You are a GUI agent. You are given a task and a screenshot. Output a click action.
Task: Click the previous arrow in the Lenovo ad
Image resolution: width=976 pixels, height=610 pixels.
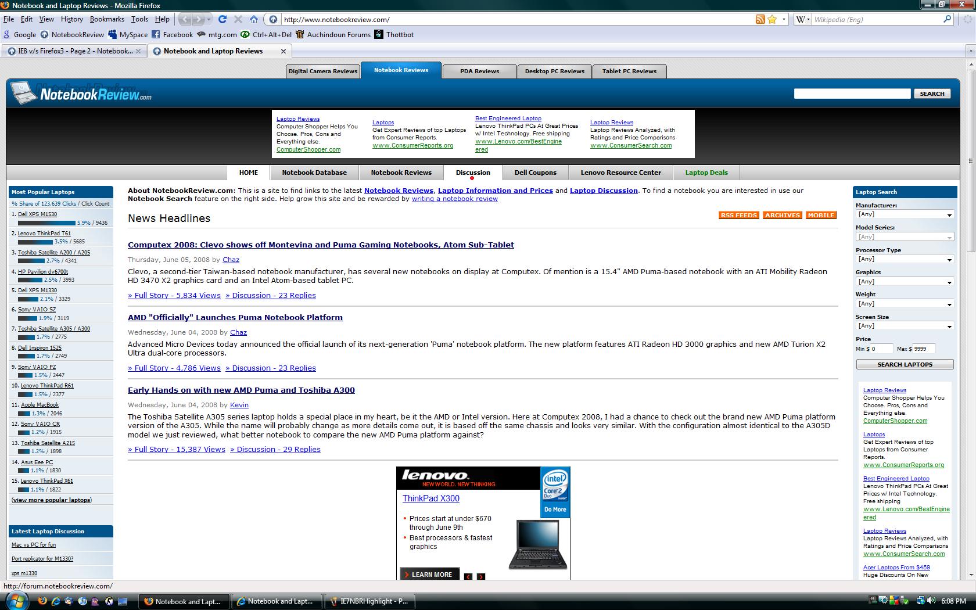pos(468,576)
